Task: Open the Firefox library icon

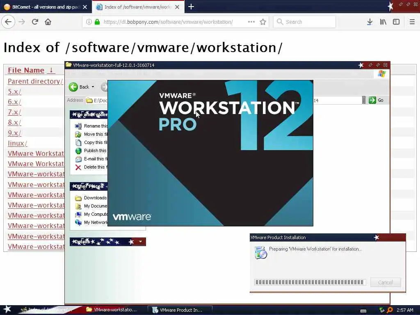Action: coord(383,22)
